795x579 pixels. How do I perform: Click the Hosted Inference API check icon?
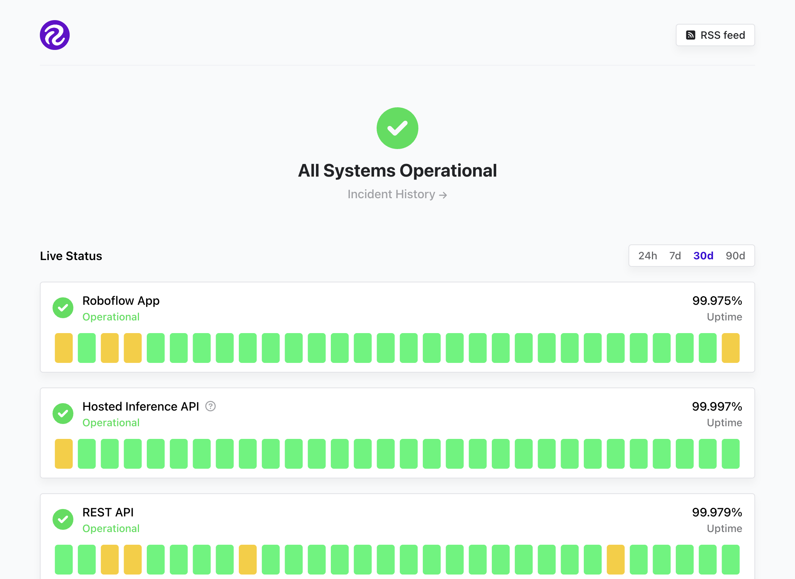(x=63, y=414)
